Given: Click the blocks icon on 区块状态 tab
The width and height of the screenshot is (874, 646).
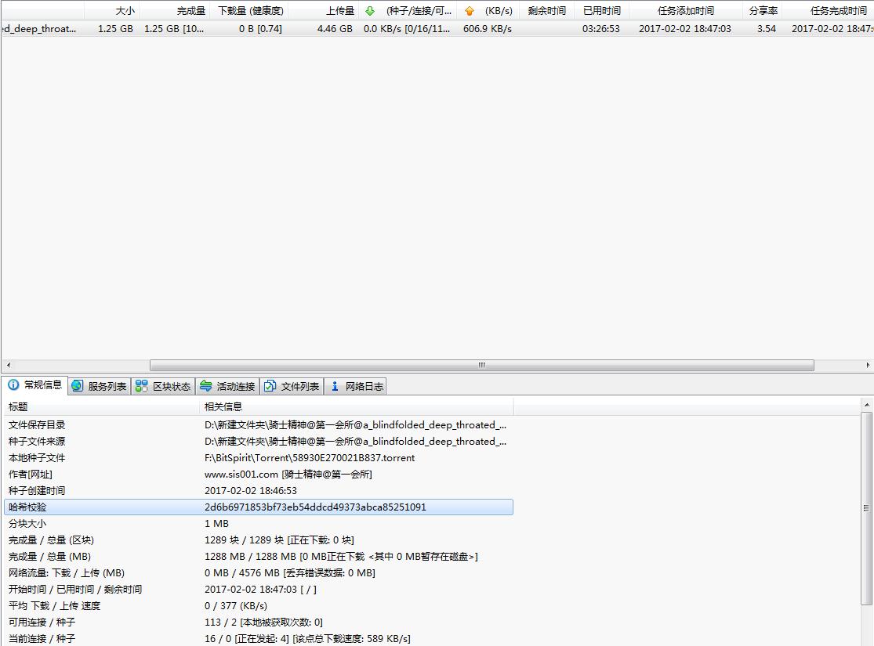Looking at the screenshot, I should (x=141, y=386).
